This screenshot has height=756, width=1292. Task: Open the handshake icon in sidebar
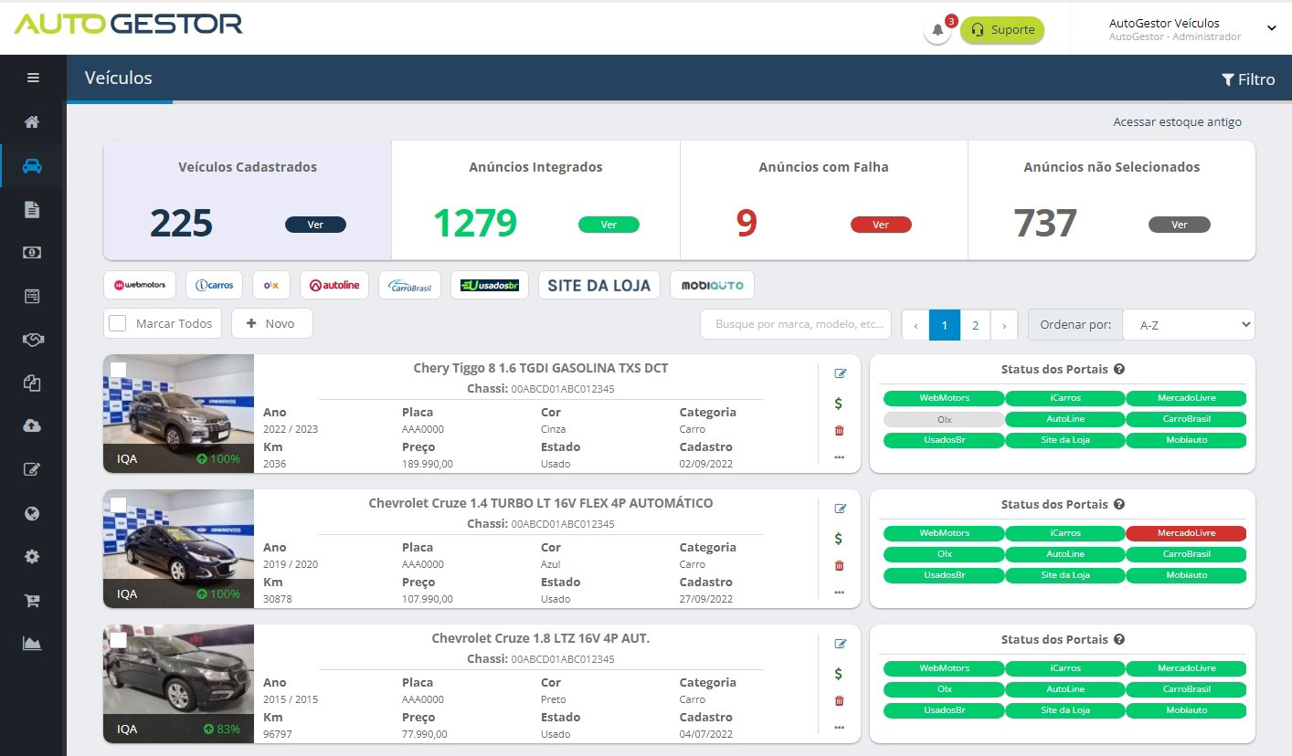point(32,340)
